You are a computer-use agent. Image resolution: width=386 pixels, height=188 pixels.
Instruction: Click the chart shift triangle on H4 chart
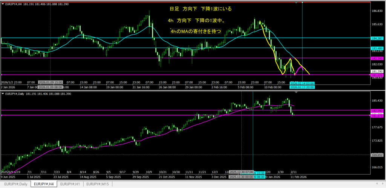tap(296, 3)
